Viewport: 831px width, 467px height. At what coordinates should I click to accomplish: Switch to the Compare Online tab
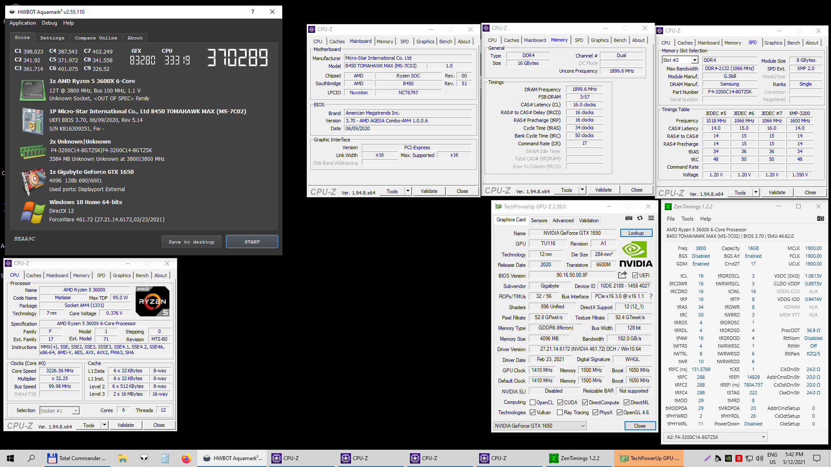pyautogui.click(x=96, y=38)
